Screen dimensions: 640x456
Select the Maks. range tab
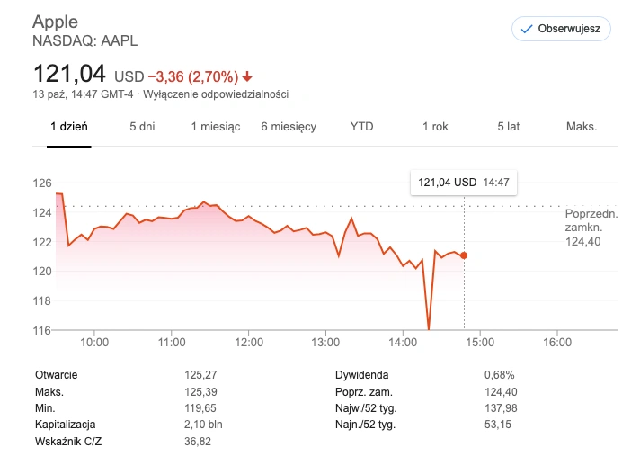coord(582,127)
